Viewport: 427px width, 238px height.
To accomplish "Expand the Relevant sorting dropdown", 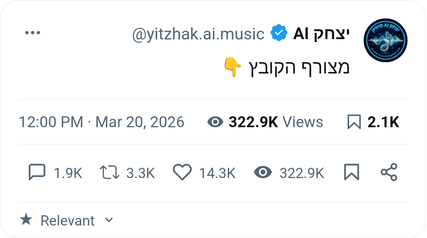I will click(x=68, y=220).
